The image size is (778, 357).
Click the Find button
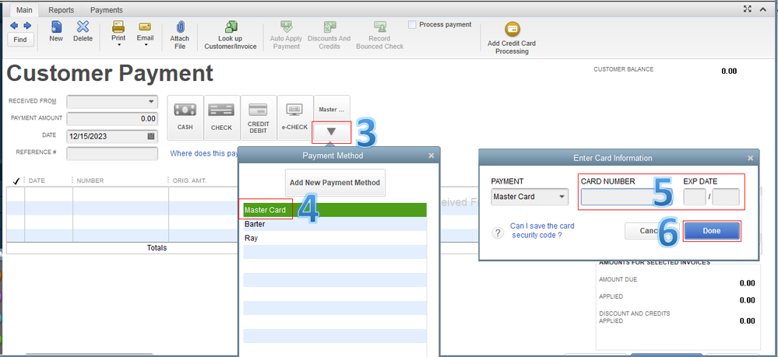(x=20, y=40)
